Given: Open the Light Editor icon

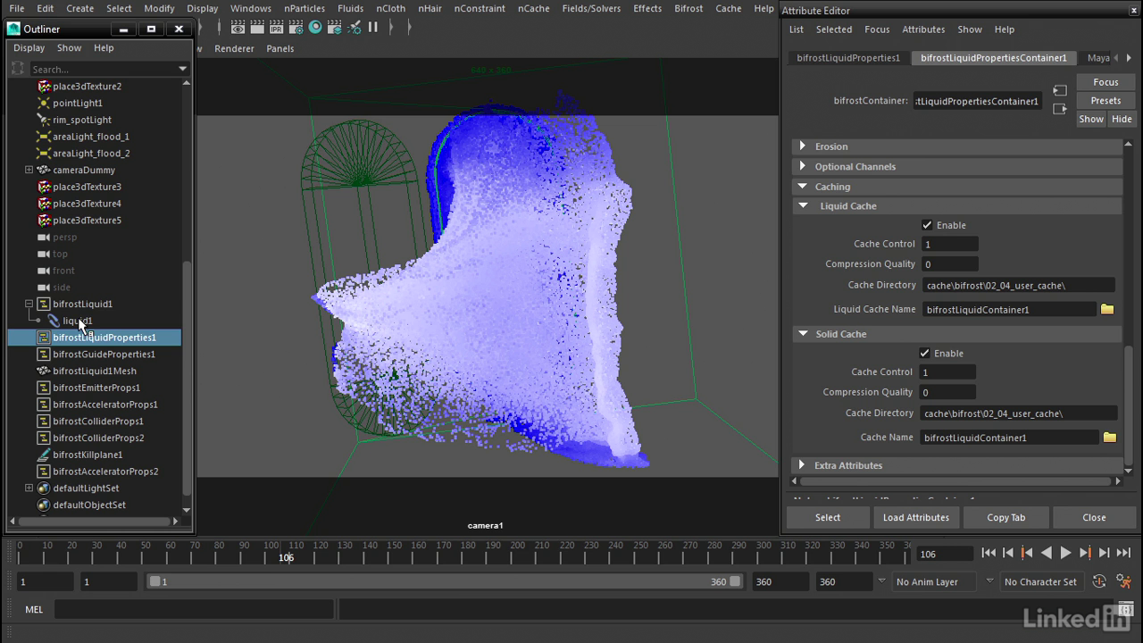Looking at the screenshot, I should coord(355,27).
